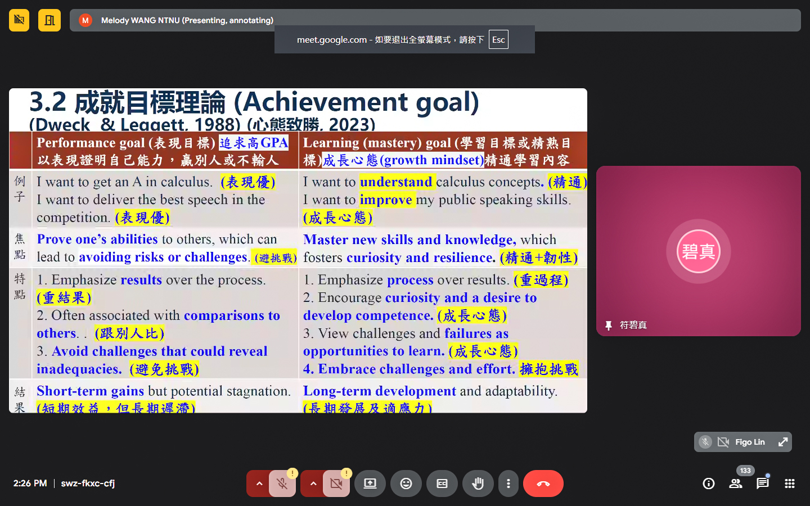Screen dimensions: 810x506
Task: Open the meeting details info icon
Action: pyautogui.click(x=709, y=484)
